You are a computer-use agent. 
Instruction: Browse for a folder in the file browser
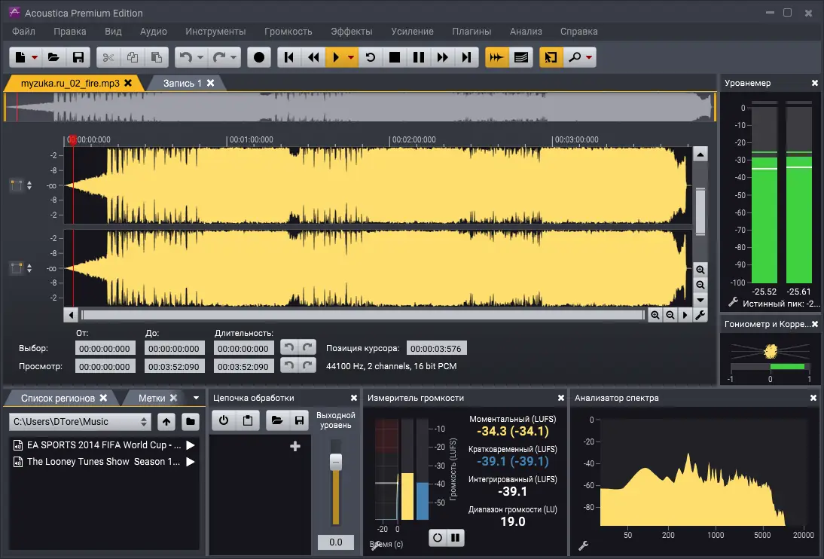point(191,422)
